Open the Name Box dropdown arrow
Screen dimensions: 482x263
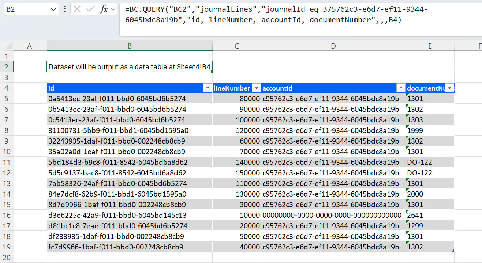(53, 9)
